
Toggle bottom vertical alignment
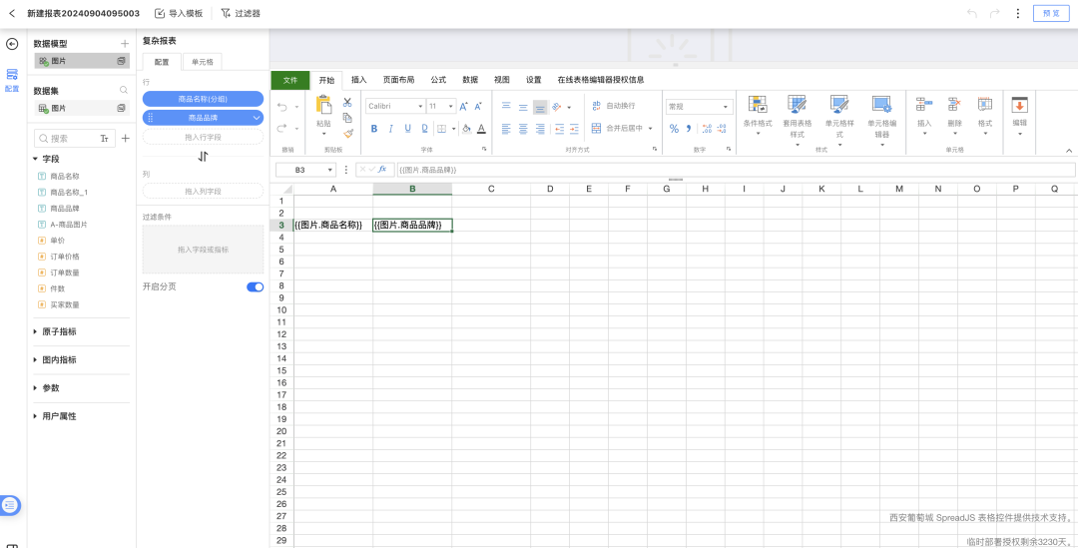coord(540,107)
